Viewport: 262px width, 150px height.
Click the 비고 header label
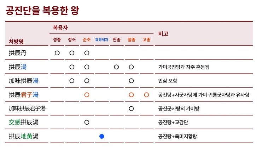click(x=163, y=34)
